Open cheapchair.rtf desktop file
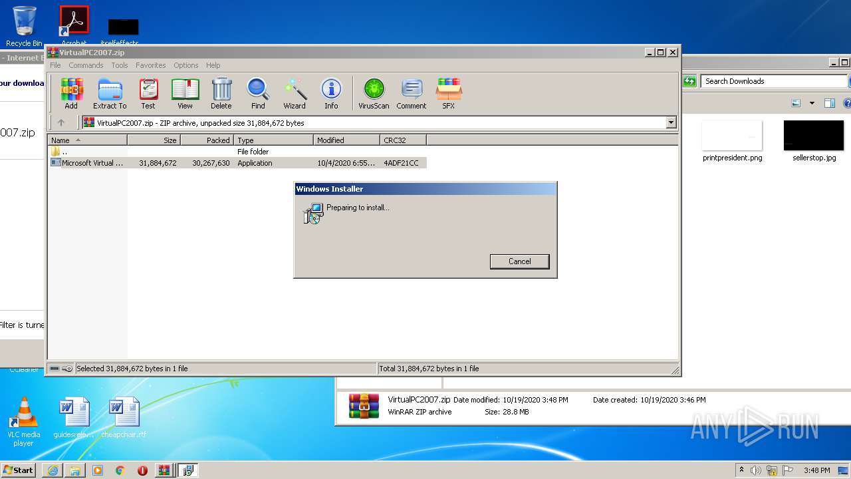The image size is (851, 479). 124,418
